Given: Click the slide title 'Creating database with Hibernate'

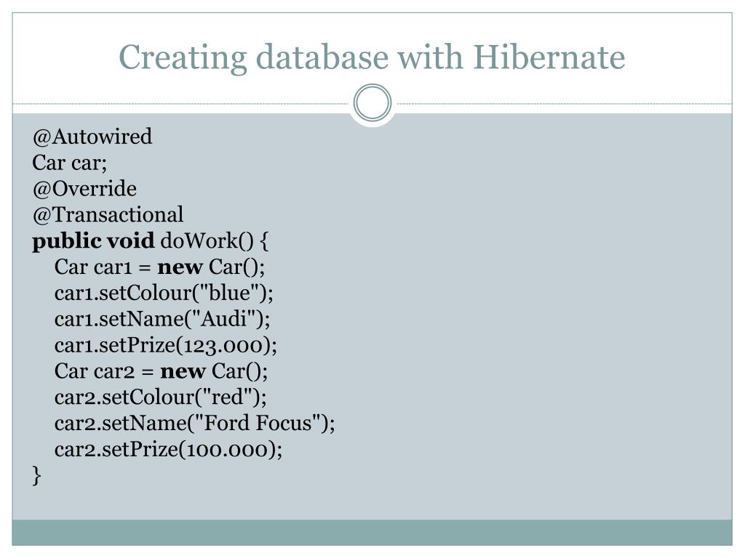Looking at the screenshot, I should coord(372,57).
